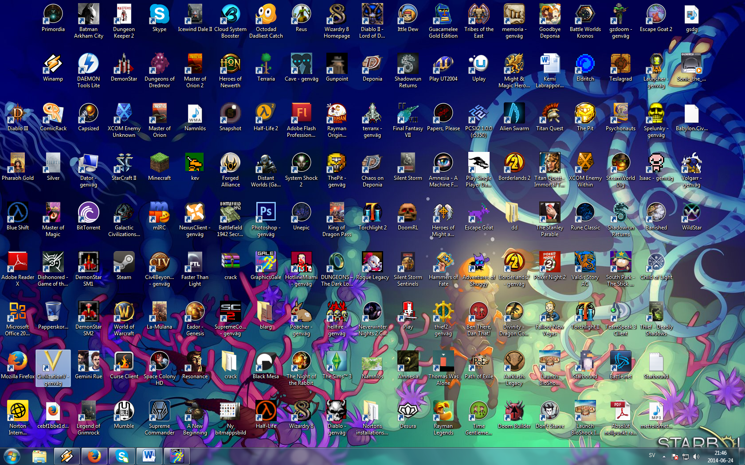
Task: Open the Path of Exile shortcut
Action: [478, 362]
